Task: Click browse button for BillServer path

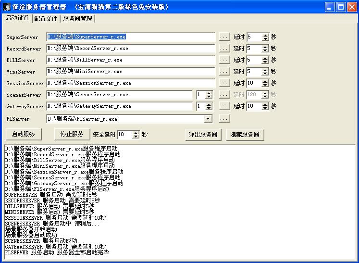Action: coord(224,60)
